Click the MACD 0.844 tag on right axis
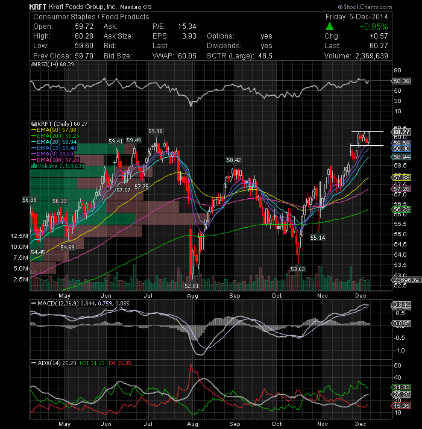422x429 pixels. (402, 305)
